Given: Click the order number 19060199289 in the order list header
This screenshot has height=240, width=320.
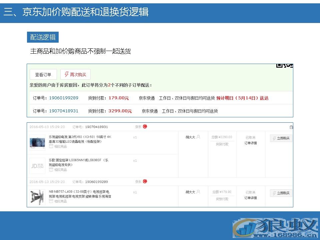Looking at the screenshot, I should point(96,182).
